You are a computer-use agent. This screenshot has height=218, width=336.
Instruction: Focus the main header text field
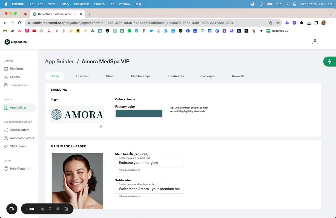[x=149, y=163]
